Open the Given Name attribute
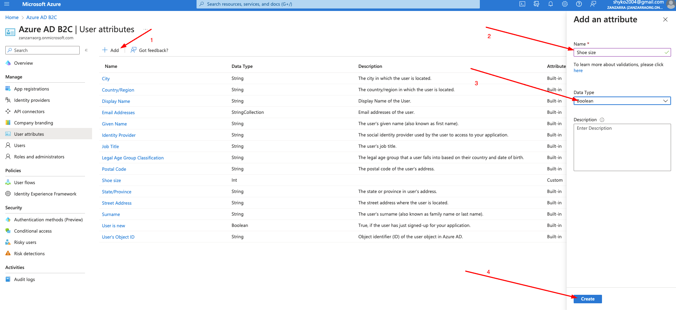 (114, 124)
